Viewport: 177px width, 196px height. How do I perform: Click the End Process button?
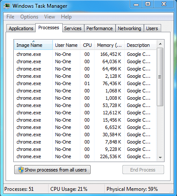(x=143, y=170)
